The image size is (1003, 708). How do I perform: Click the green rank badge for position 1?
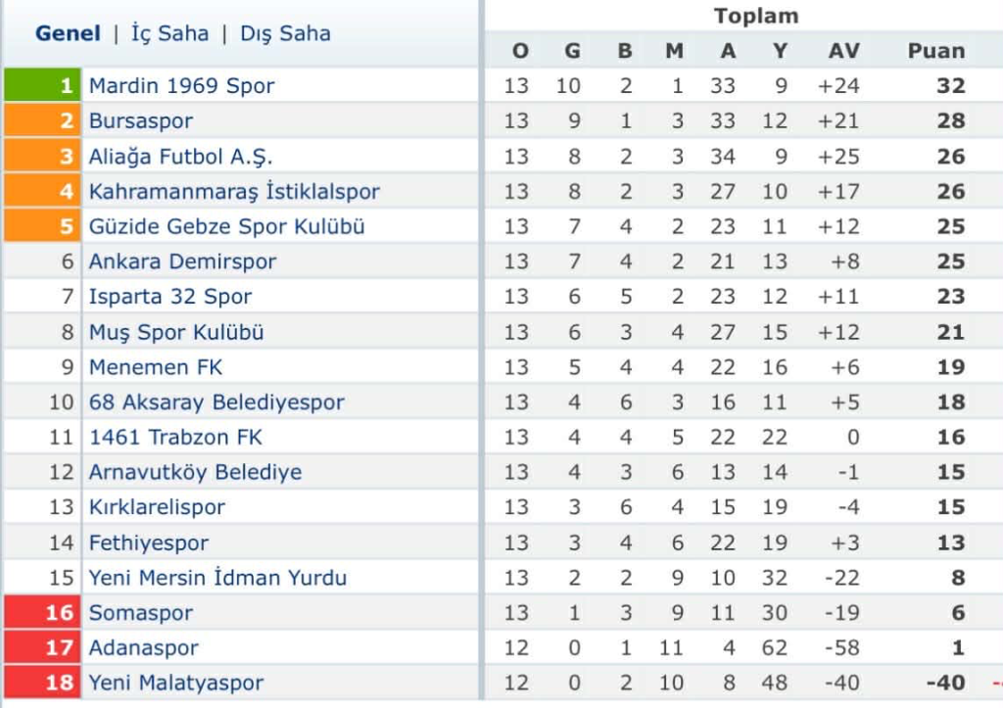pos(43,85)
